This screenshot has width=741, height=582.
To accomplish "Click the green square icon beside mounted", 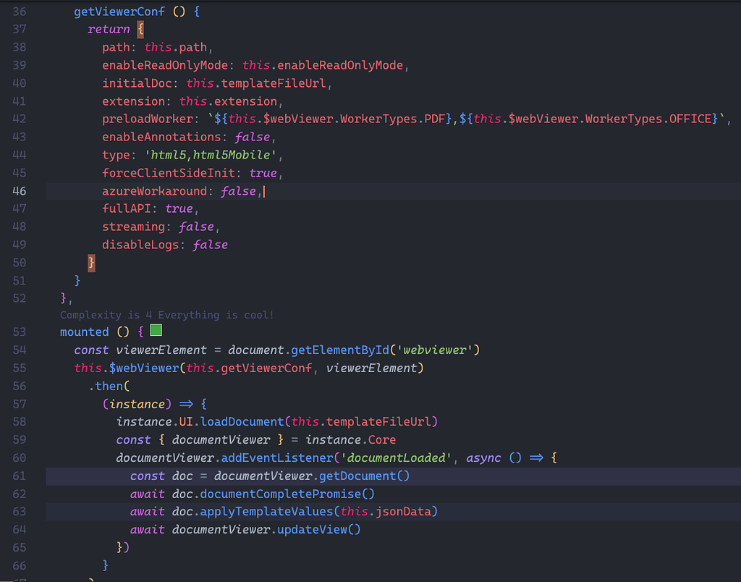I will pos(155,330).
